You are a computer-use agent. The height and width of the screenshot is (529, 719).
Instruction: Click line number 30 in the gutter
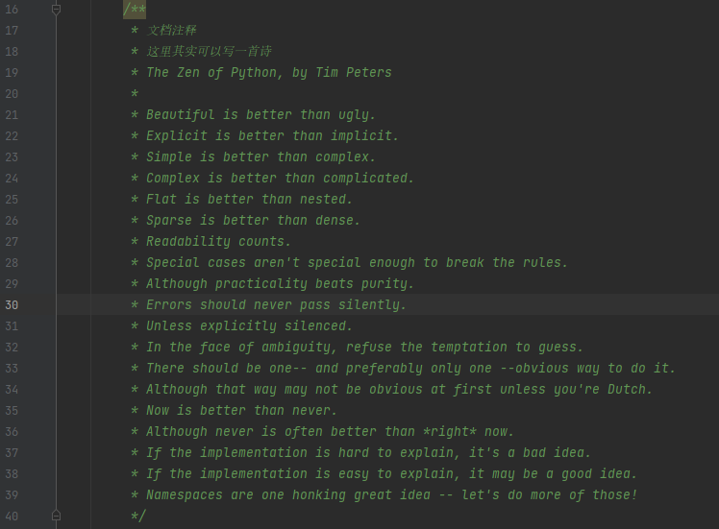click(12, 305)
